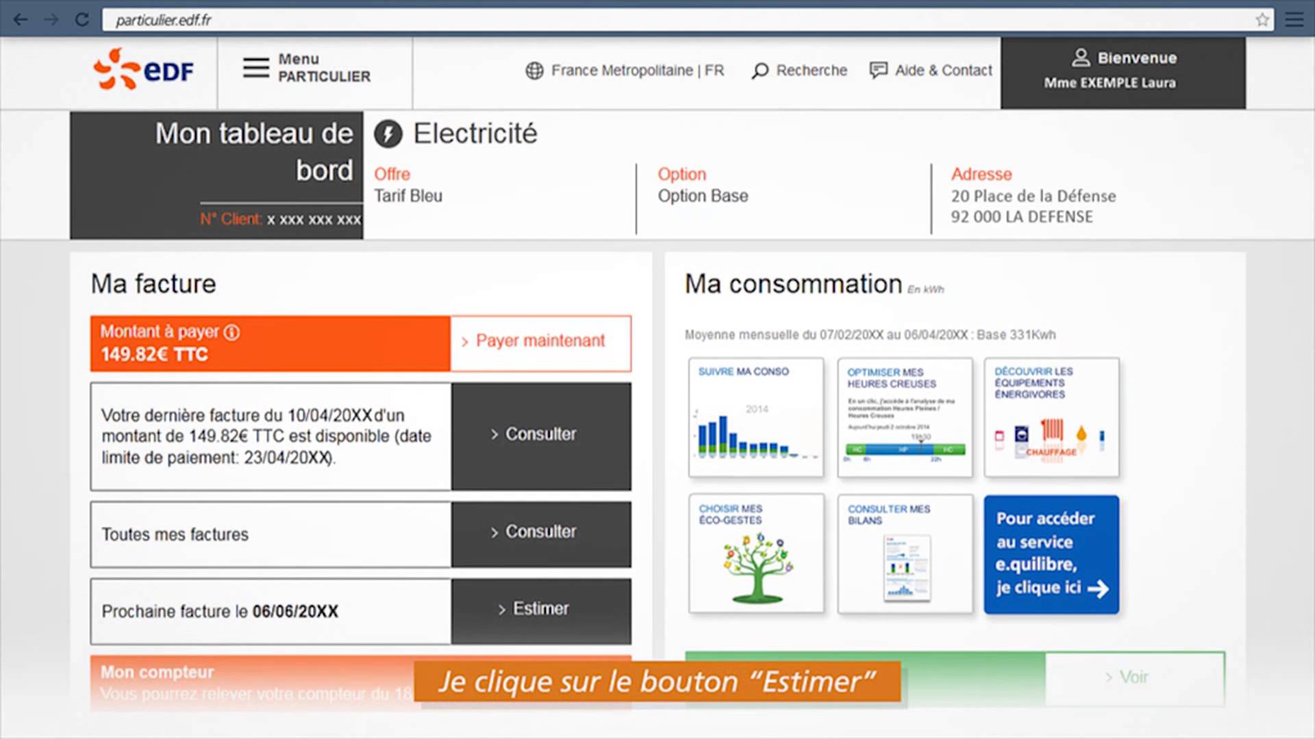Open Choisir mes éco-gestes tile
1315x739 pixels.
756,554
